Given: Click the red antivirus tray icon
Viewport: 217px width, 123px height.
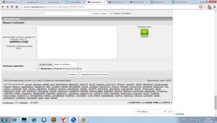Looking at the screenshot, I should click(x=192, y=120).
